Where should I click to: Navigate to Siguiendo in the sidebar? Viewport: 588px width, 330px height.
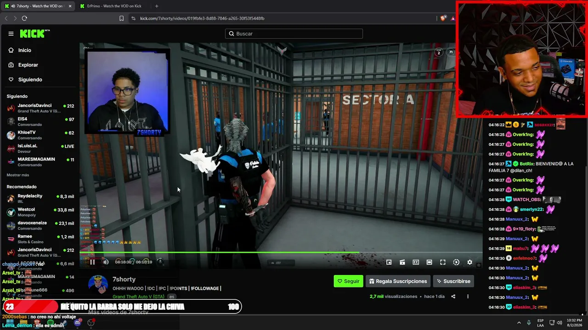click(30, 80)
